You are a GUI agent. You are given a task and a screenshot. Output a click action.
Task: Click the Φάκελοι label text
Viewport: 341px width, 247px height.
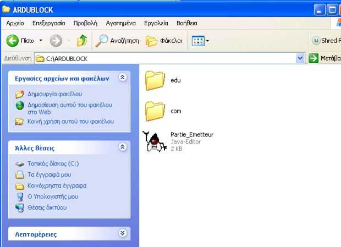click(x=171, y=41)
